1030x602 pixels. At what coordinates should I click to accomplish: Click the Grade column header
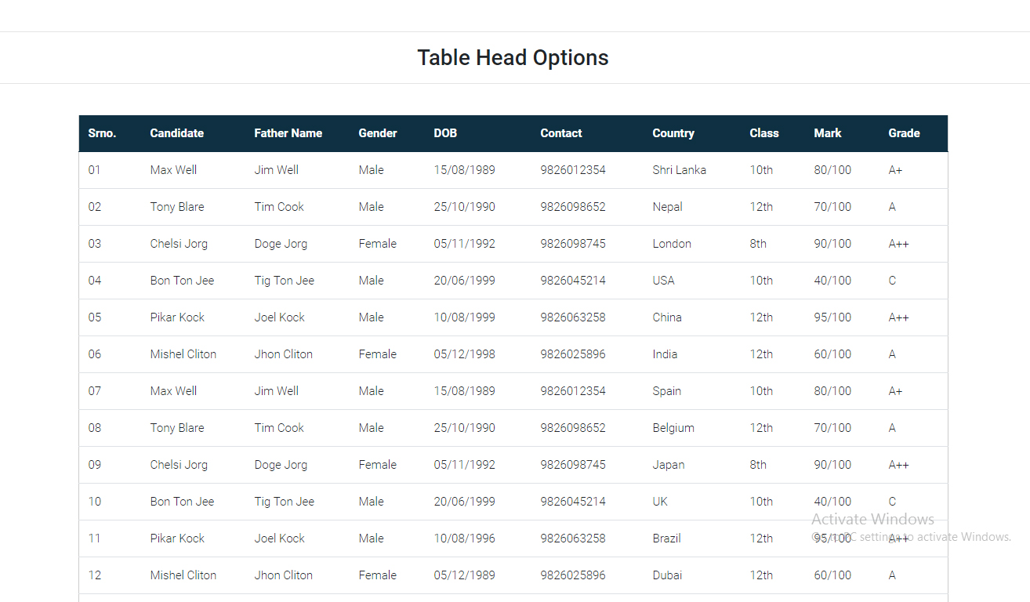[x=903, y=133]
